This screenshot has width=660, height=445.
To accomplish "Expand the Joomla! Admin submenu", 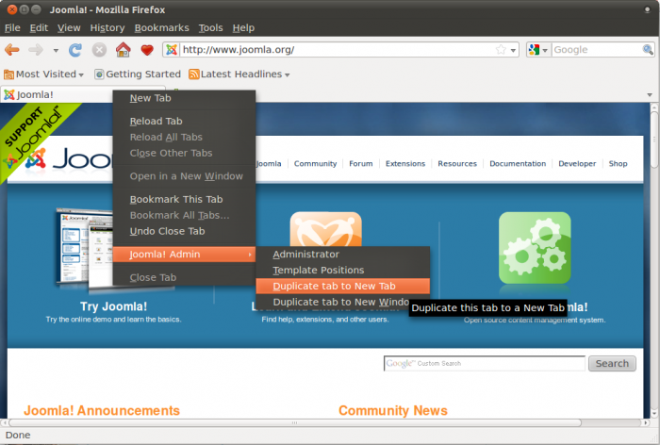I will pos(184,255).
